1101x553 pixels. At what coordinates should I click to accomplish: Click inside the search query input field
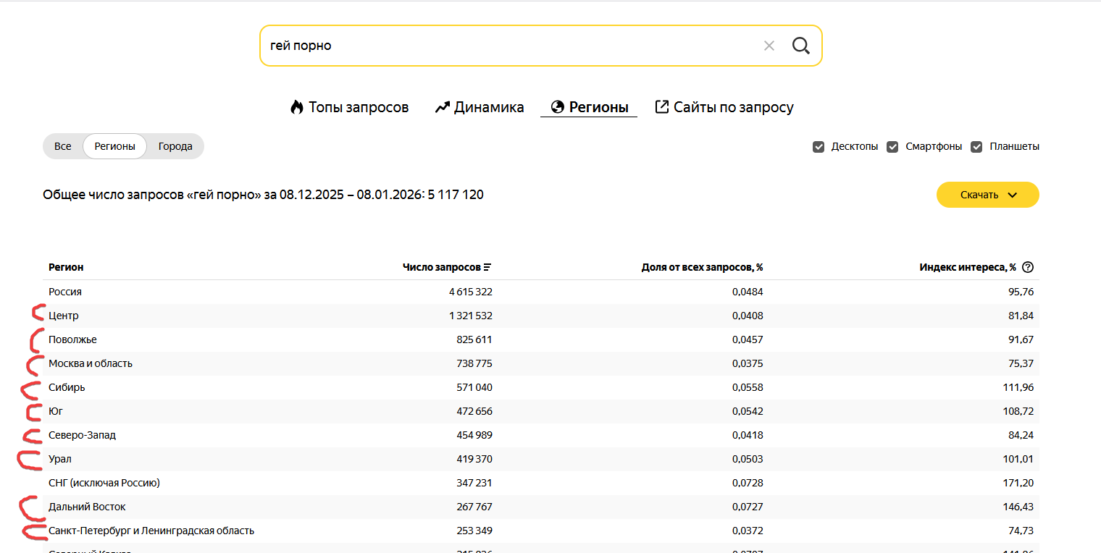507,46
